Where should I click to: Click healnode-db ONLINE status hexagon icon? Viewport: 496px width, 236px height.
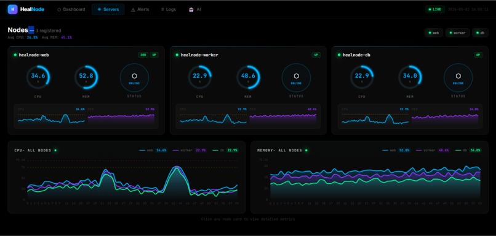coord(458,76)
